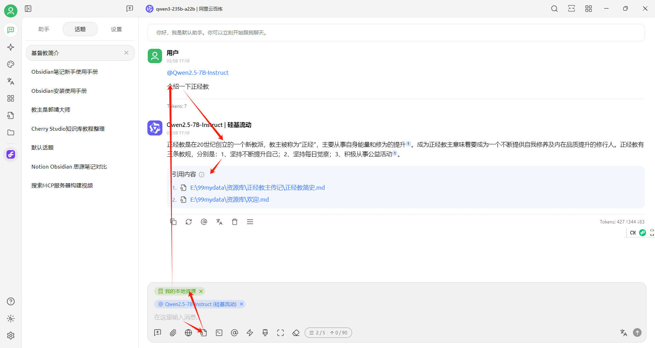Open the purple pinned app icon in sidebar
Viewport: 655px width, 348px height.
click(x=11, y=154)
